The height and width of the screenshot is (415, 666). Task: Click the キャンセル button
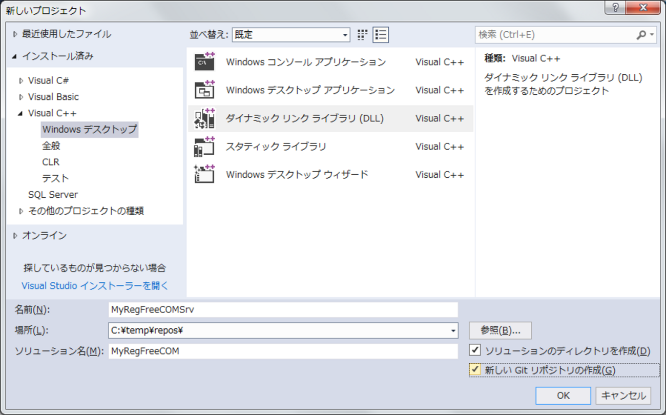pos(623,395)
